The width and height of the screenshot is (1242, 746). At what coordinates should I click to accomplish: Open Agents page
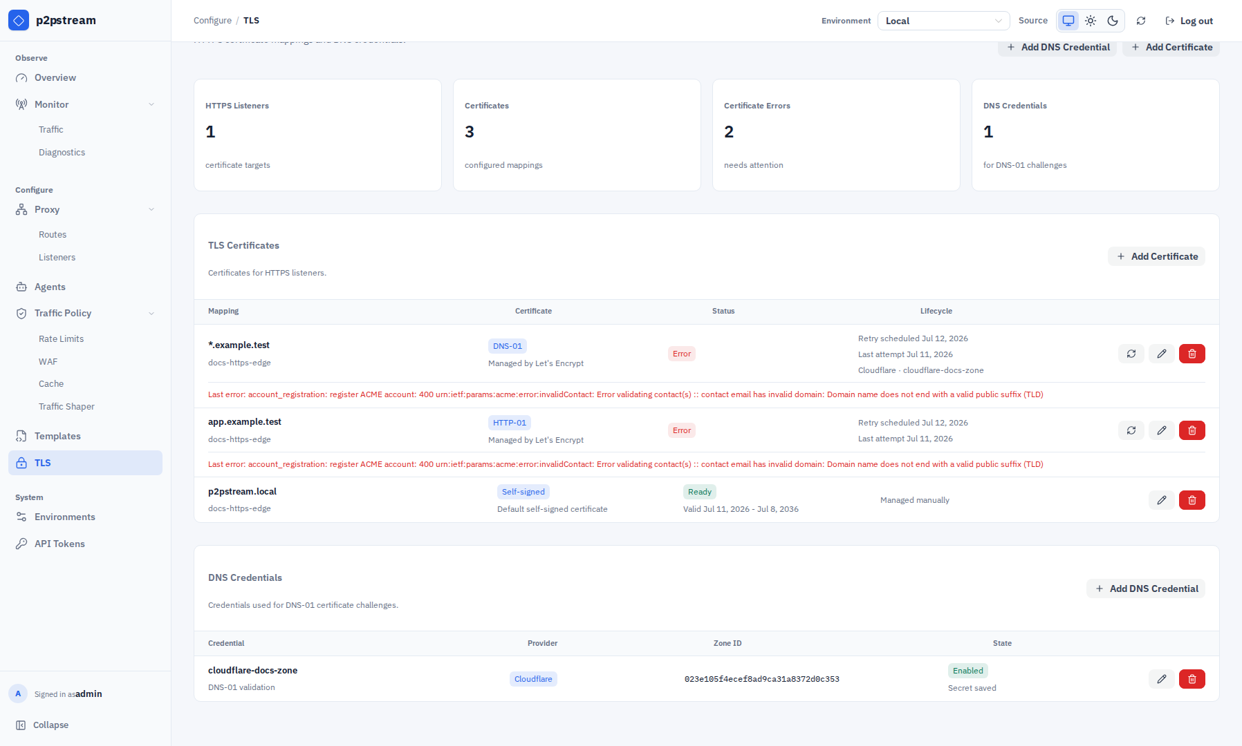[x=85, y=287]
